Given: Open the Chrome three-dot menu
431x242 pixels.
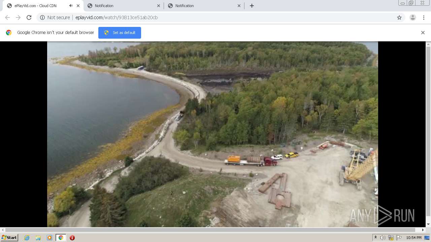Looking at the screenshot, I should (424, 17).
